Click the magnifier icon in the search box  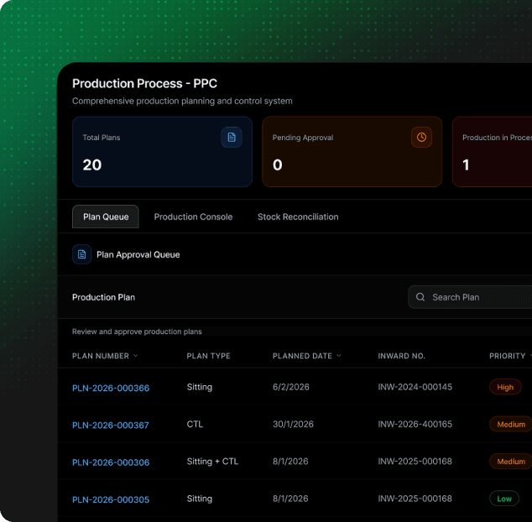pos(421,297)
